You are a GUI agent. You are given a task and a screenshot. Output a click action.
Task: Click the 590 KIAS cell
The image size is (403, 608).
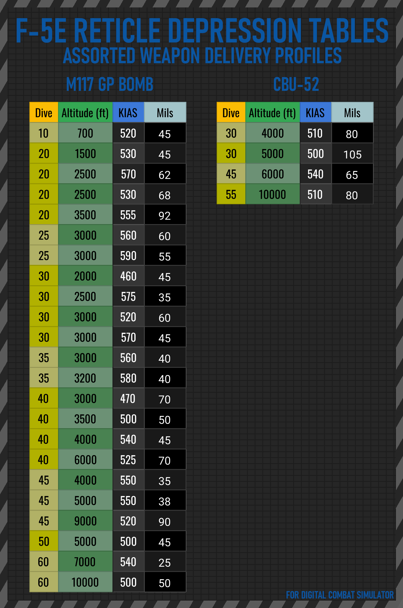(128, 256)
